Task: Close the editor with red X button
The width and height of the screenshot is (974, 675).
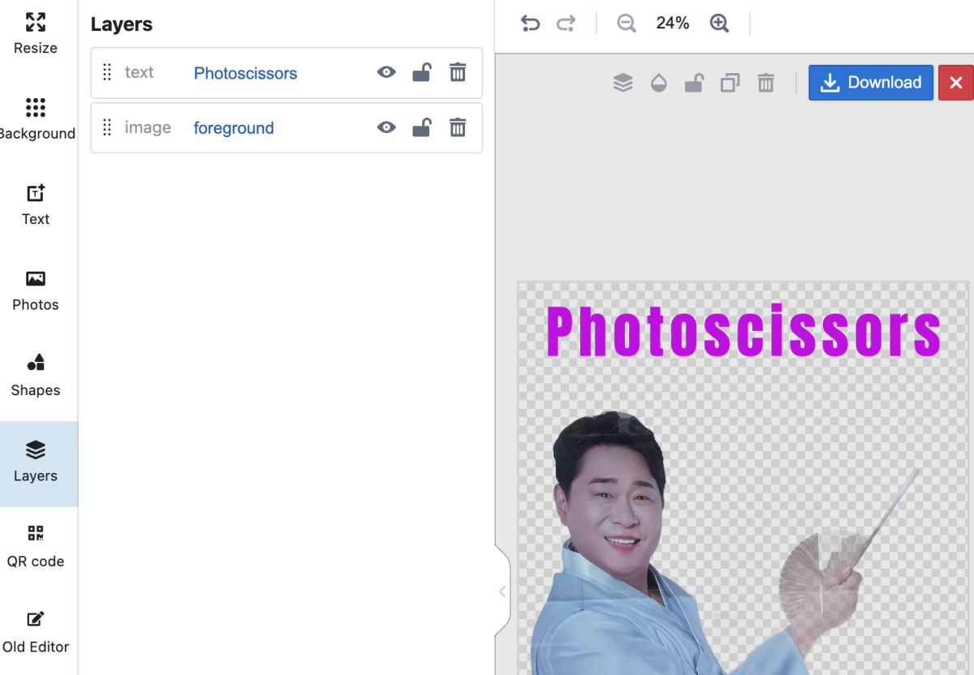Action: 956,83
